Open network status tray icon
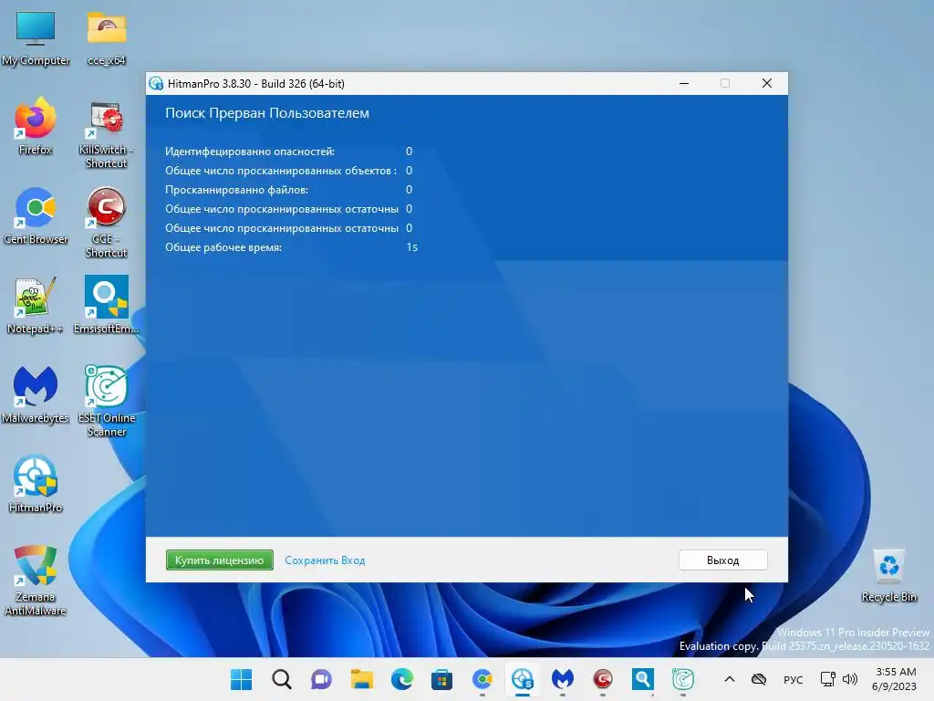Viewport: 934px width, 701px height. (827, 679)
